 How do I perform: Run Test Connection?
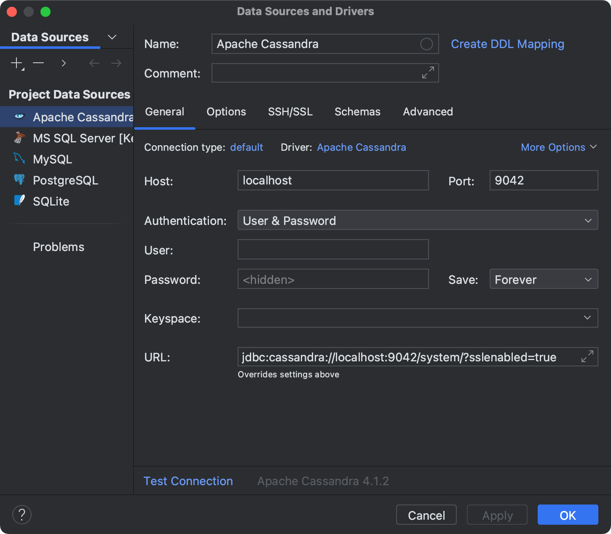click(x=188, y=481)
